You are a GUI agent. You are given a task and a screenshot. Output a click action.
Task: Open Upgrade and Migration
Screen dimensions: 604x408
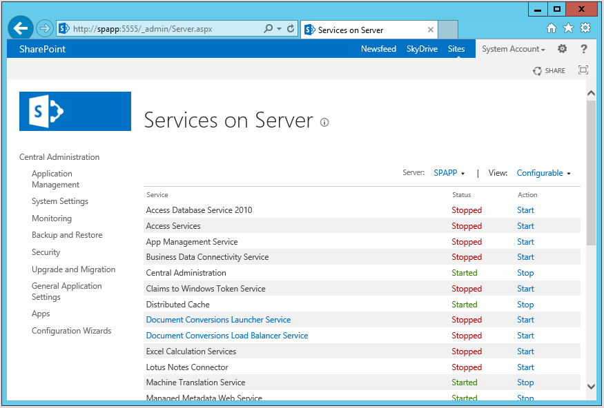[x=74, y=269]
